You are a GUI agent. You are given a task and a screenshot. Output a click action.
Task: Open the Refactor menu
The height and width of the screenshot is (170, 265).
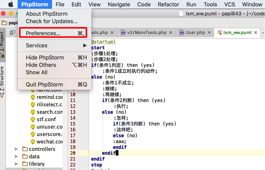(168, 4)
